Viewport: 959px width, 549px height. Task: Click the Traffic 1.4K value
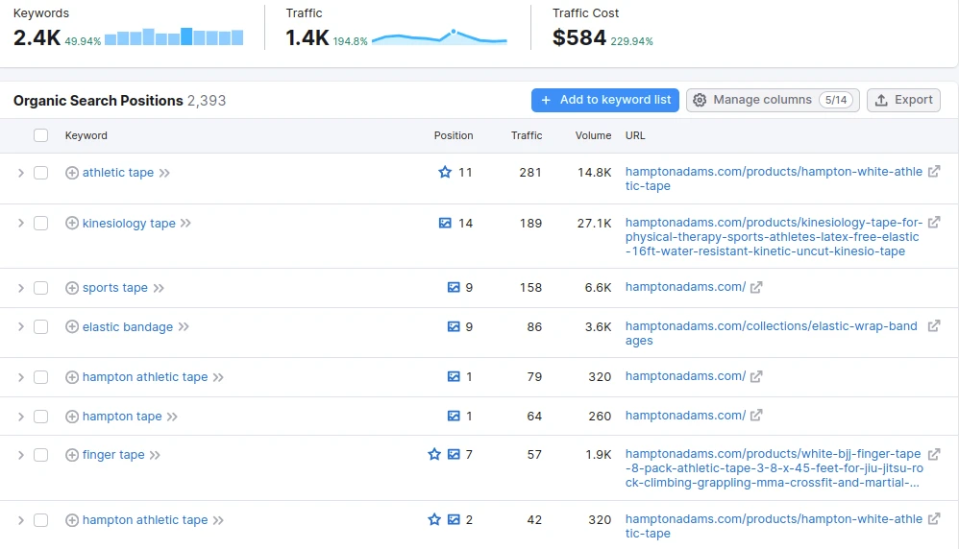(x=307, y=37)
